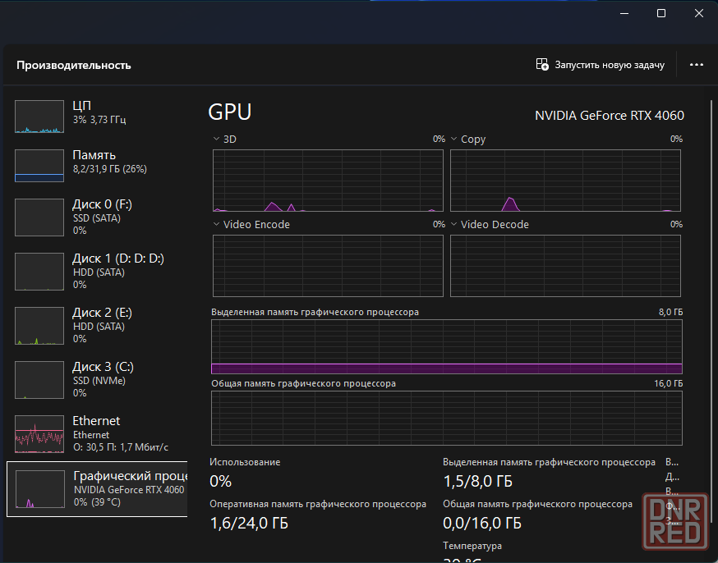Open the Ethernet network graph item
This screenshot has height=563, width=718.
tap(39, 433)
